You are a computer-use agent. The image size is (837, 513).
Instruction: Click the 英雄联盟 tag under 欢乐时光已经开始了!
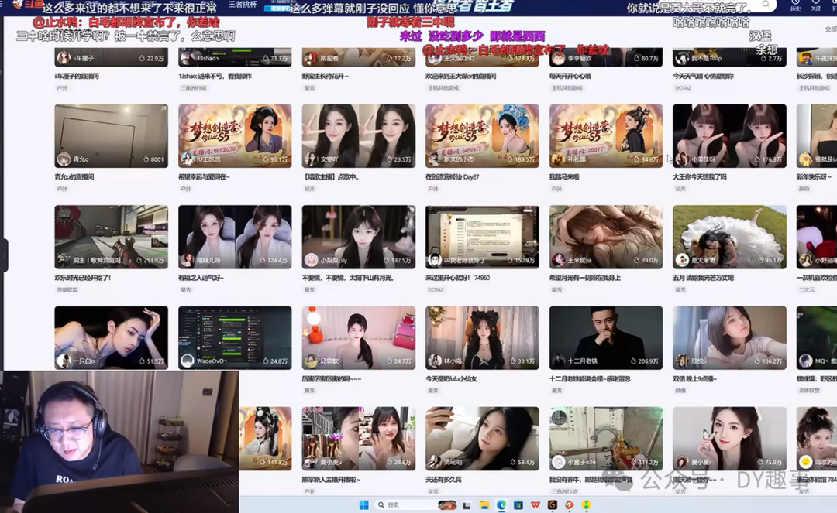[67, 290]
